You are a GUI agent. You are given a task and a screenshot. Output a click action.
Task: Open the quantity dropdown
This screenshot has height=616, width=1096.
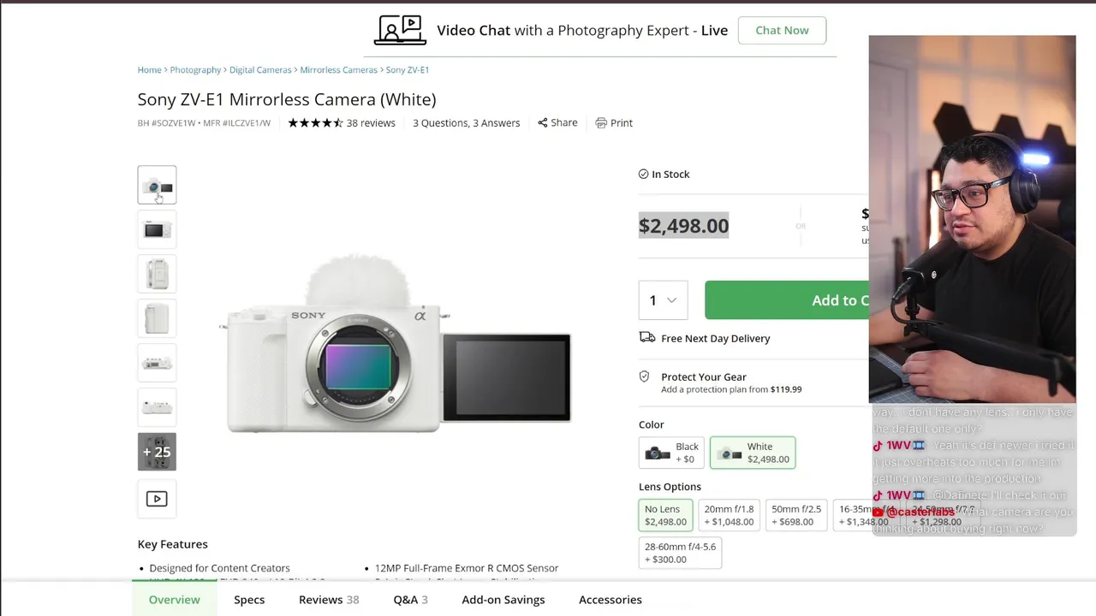(663, 300)
